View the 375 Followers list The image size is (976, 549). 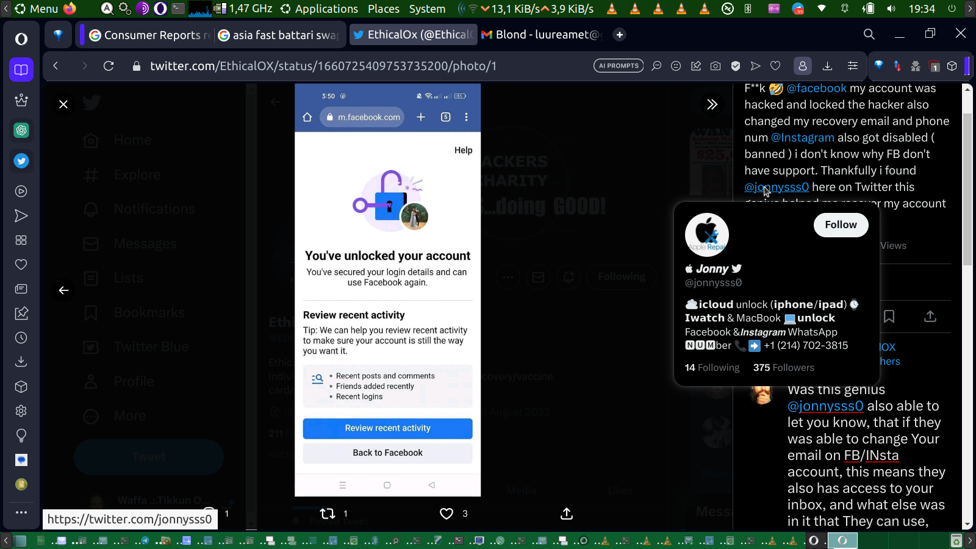click(783, 368)
